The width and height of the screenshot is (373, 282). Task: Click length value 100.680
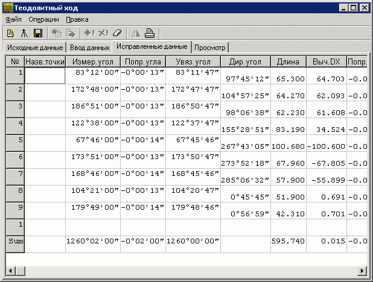click(288, 146)
